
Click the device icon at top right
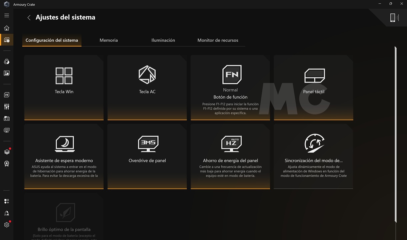[393, 18]
